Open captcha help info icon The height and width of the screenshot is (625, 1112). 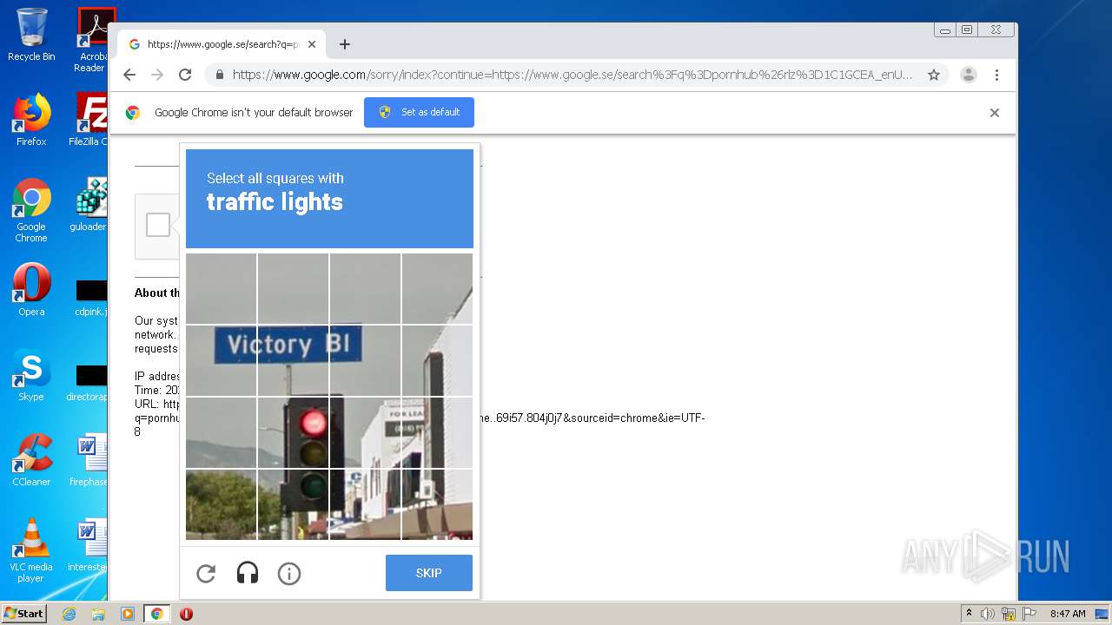click(x=289, y=573)
